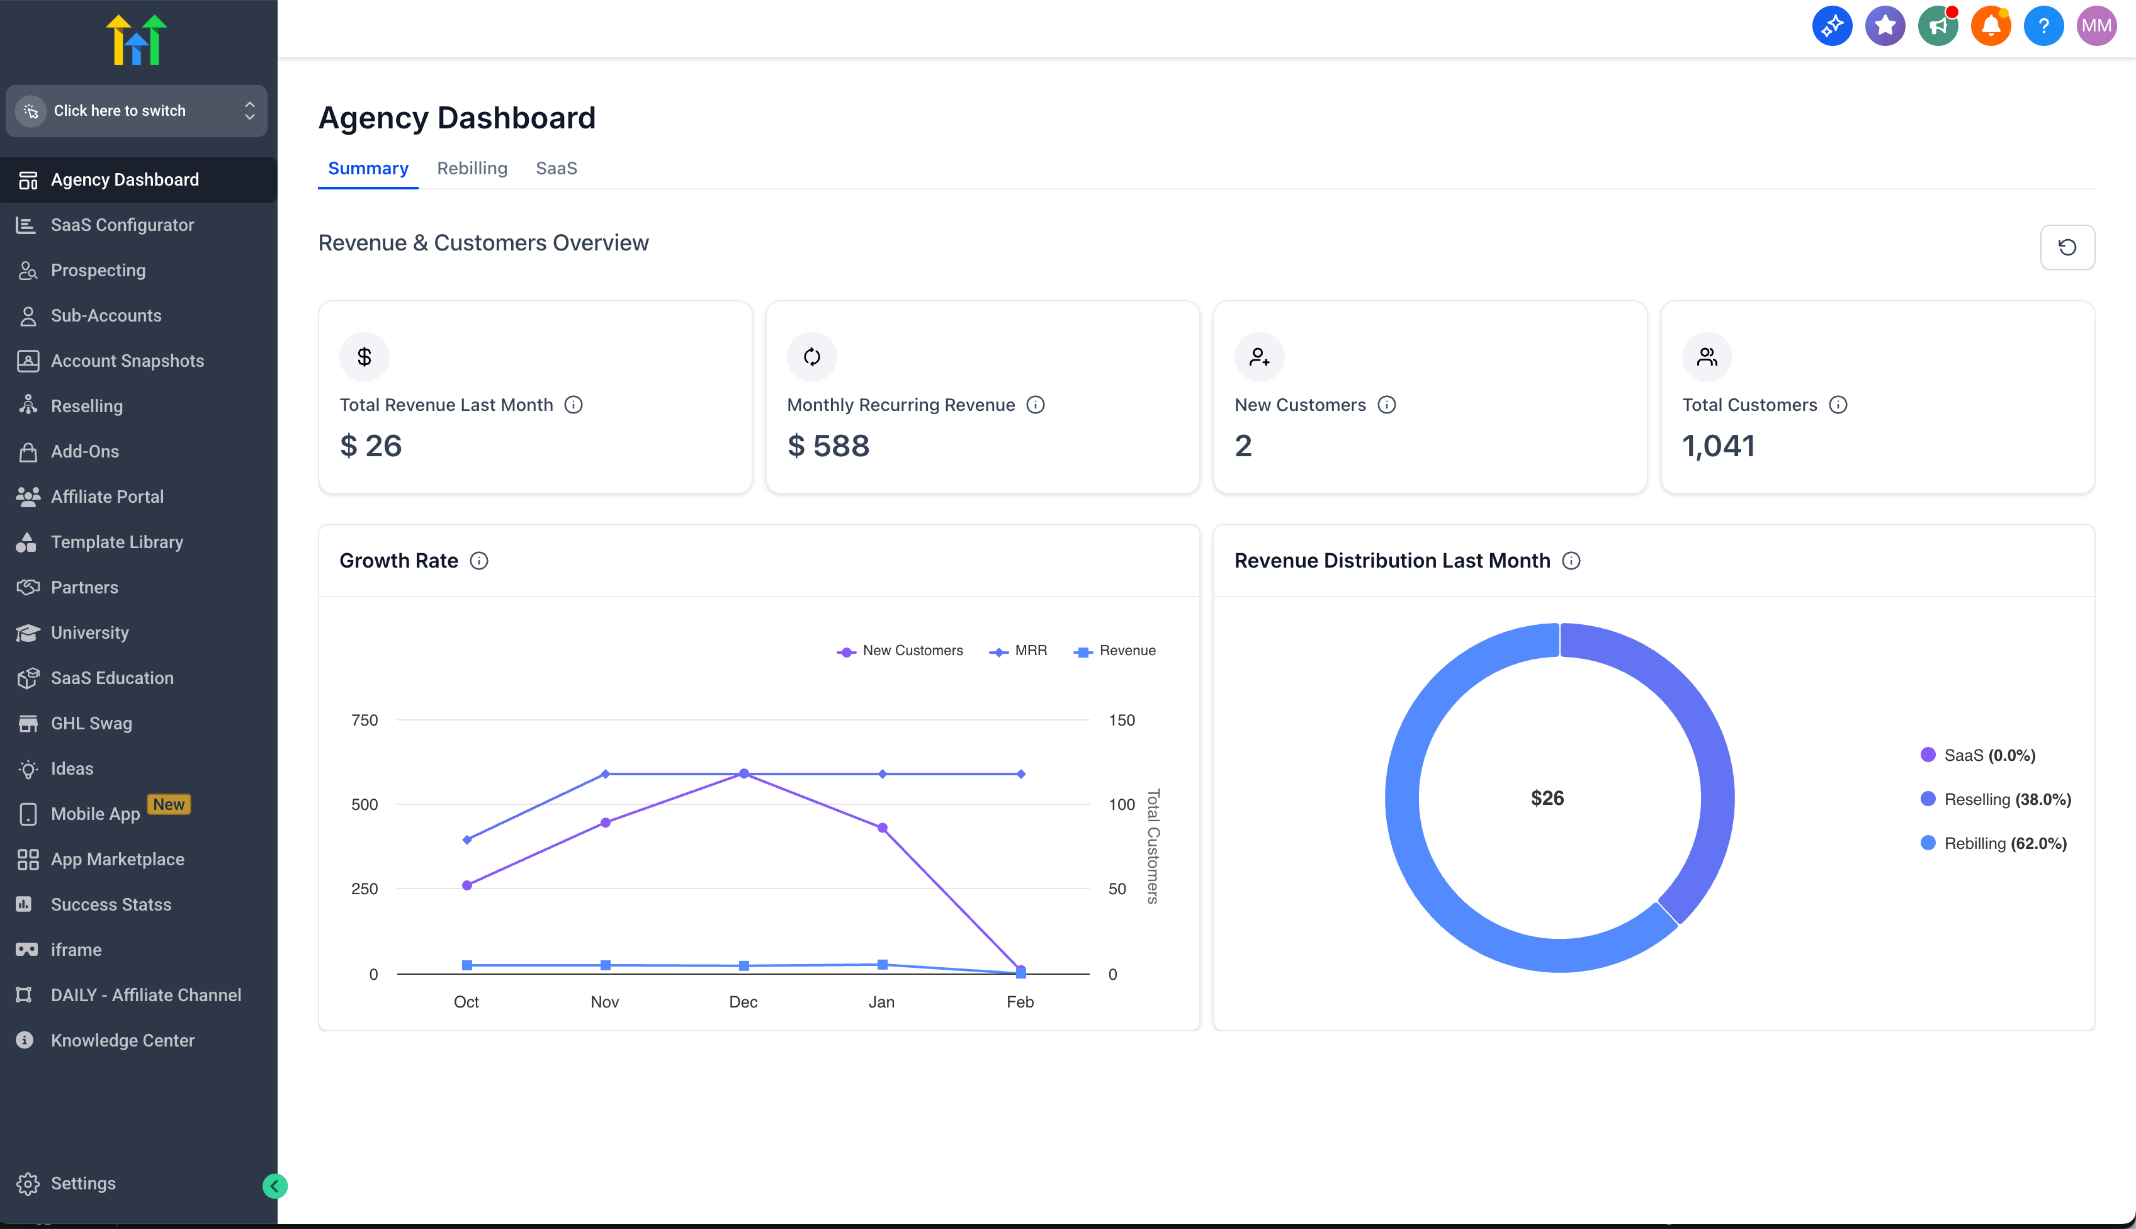Toggle New Customers series in chart legend

(x=900, y=651)
